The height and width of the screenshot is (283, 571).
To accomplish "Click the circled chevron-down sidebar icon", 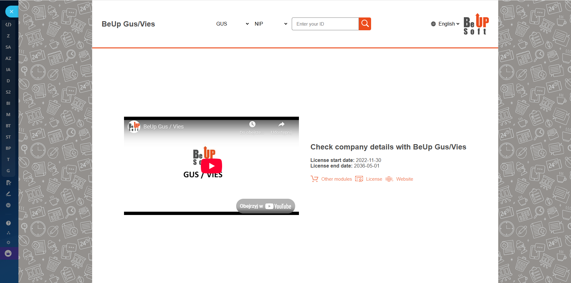I will click(8, 205).
